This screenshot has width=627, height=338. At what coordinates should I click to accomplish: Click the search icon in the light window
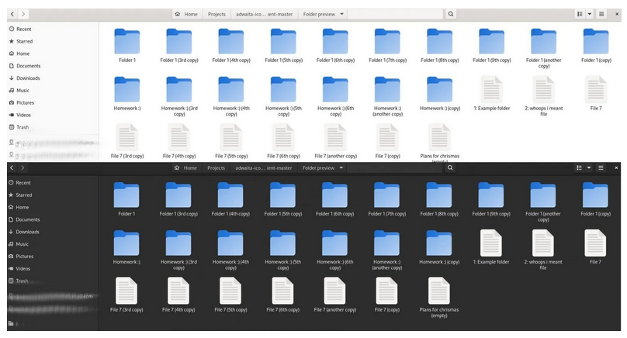tap(451, 14)
